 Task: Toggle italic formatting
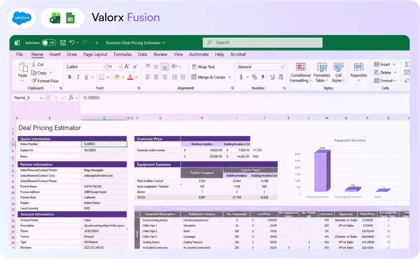click(78, 77)
